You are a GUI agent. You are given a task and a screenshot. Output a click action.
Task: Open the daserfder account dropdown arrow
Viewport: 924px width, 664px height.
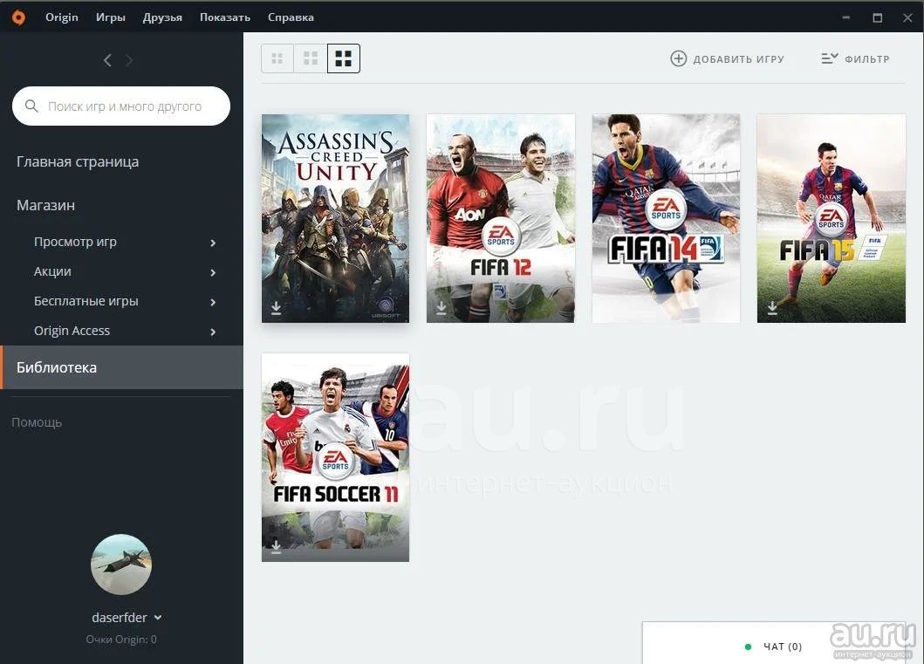tap(157, 618)
